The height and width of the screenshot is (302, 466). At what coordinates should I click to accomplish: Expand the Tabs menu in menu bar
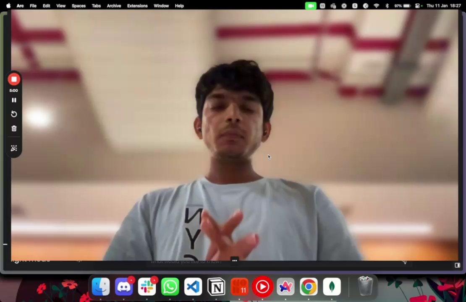click(96, 6)
